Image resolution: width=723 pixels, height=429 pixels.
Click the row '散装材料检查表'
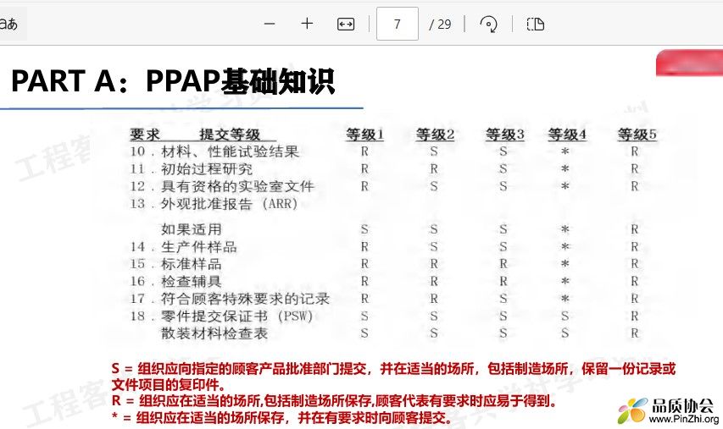(x=214, y=333)
